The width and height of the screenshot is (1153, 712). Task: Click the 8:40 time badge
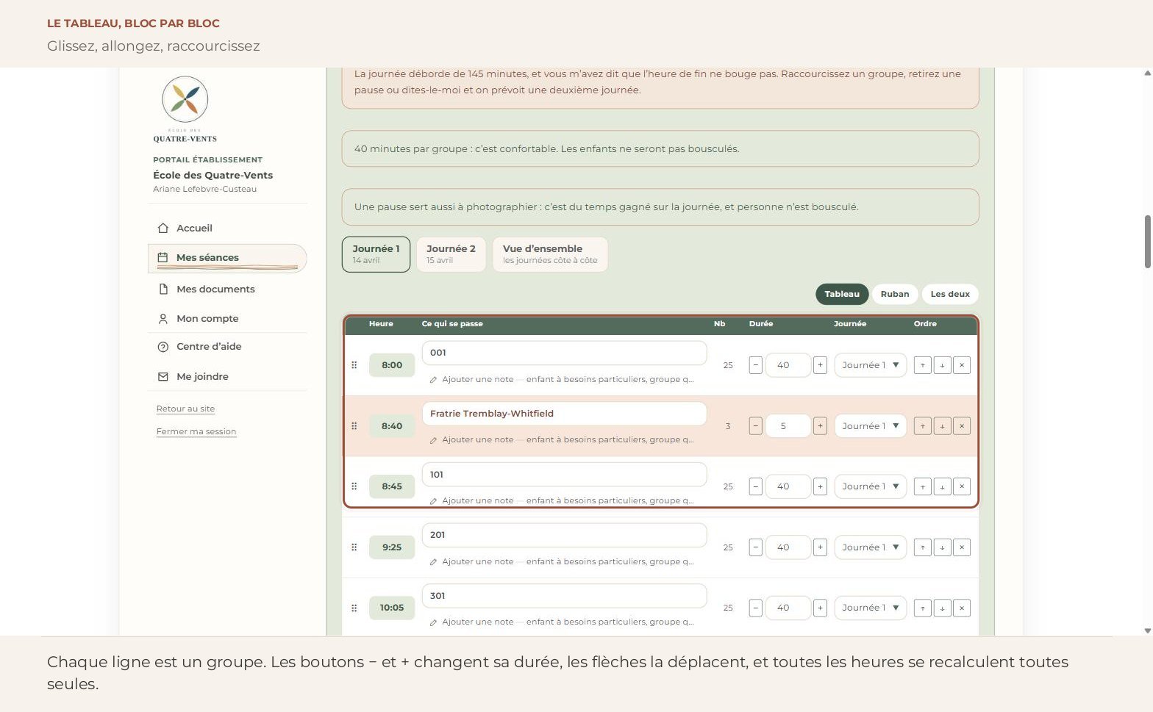pos(392,426)
